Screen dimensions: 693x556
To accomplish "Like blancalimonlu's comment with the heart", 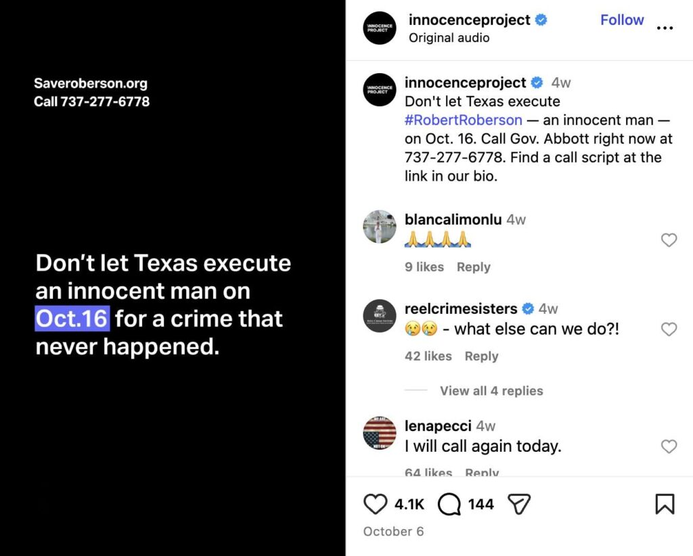I will click(669, 240).
